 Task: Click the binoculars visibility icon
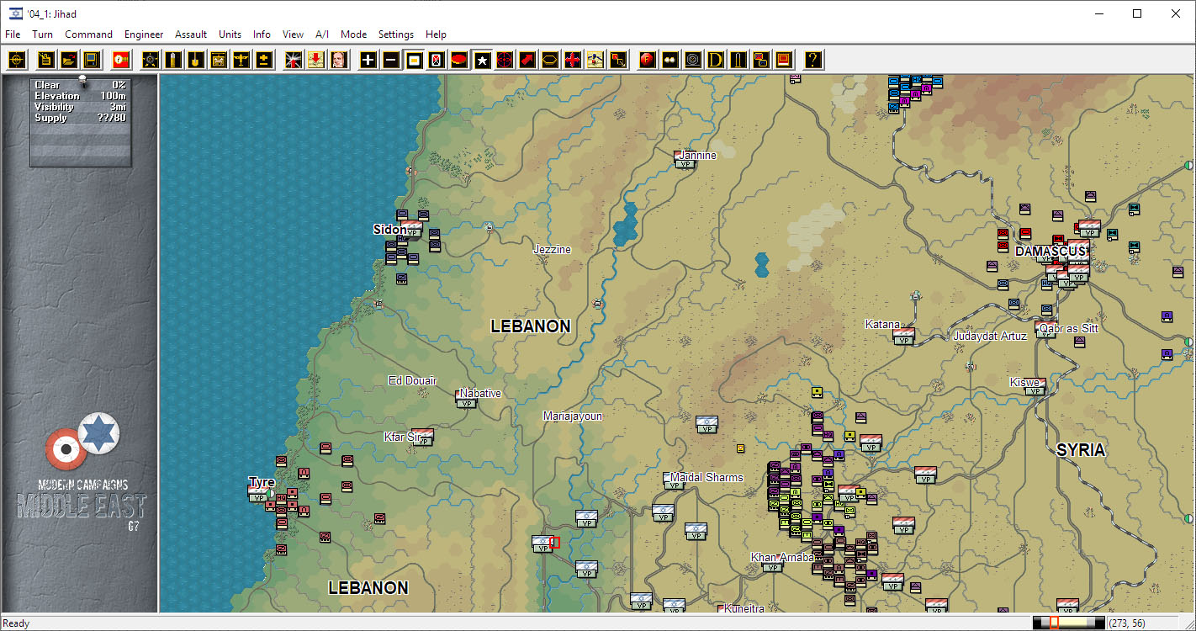coord(670,60)
